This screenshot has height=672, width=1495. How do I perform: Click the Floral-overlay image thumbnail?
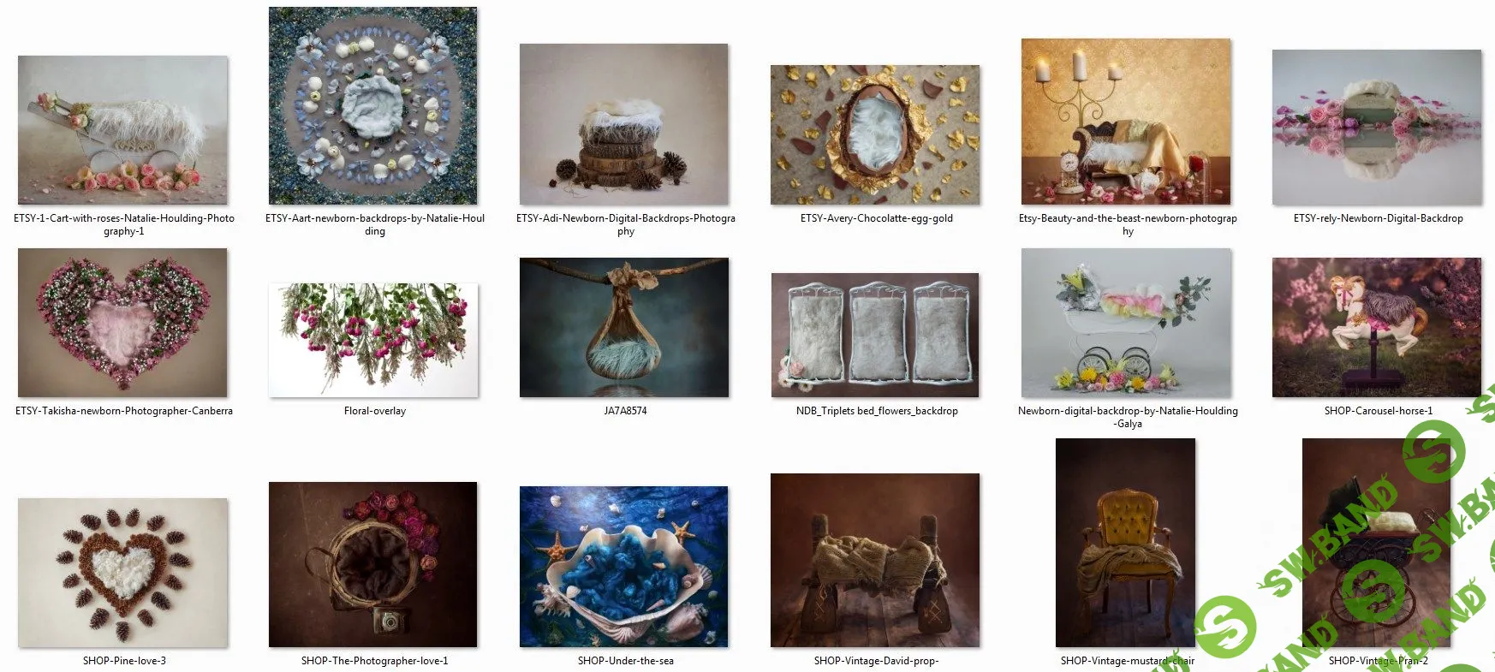point(373,341)
